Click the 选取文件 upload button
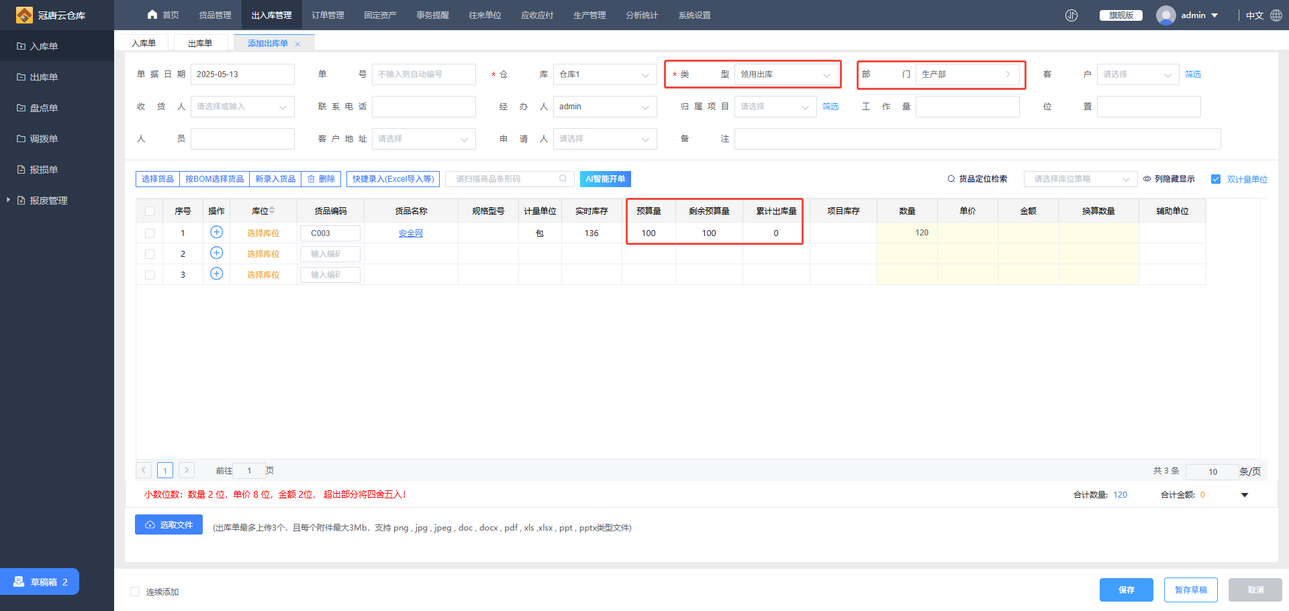 pyautogui.click(x=169, y=524)
